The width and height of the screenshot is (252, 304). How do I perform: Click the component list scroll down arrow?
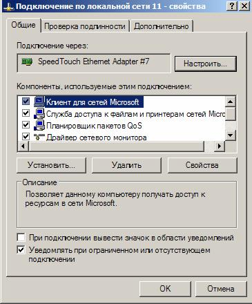[x=231, y=135]
